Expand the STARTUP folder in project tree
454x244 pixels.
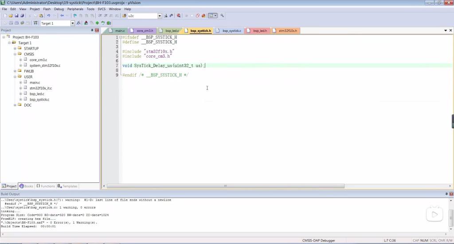point(15,49)
